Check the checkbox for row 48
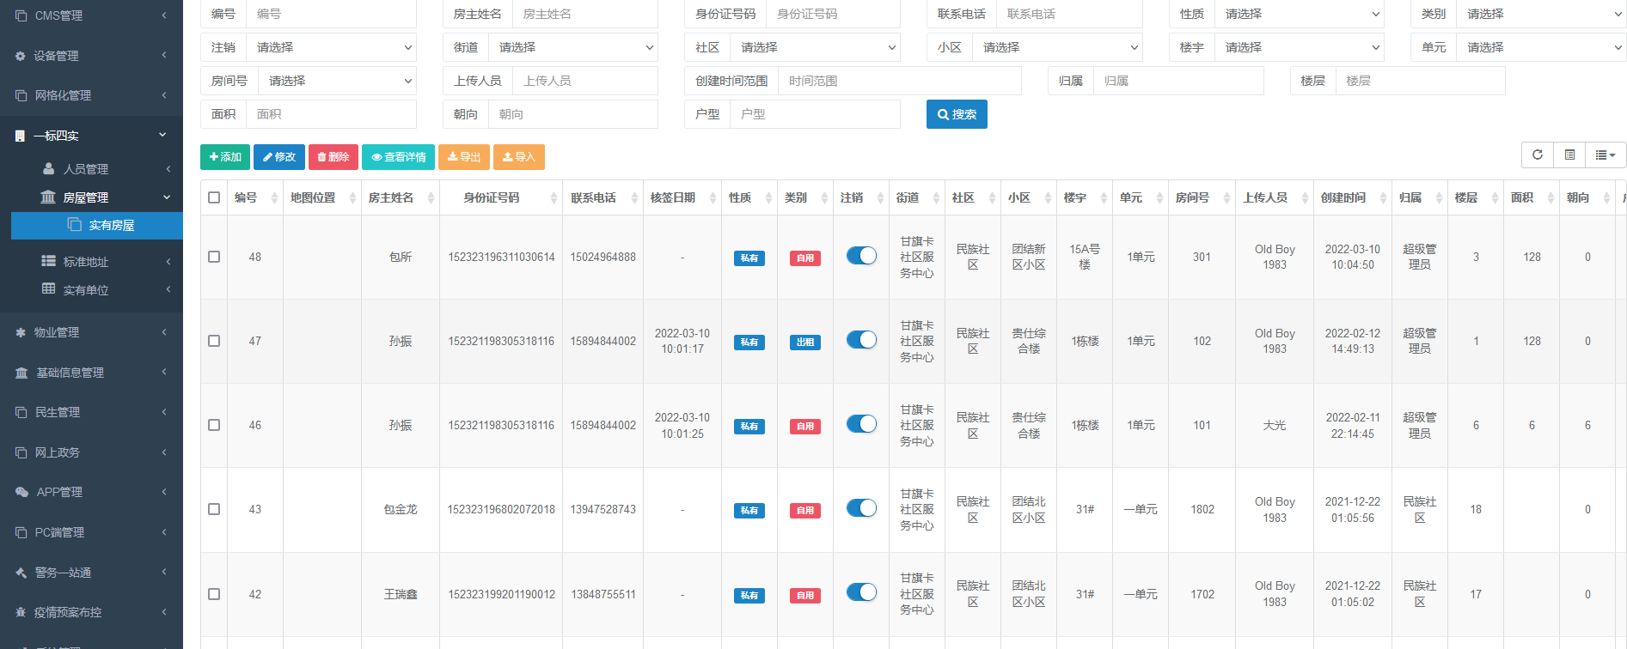This screenshot has height=649, width=1627. click(x=214, y=257)
